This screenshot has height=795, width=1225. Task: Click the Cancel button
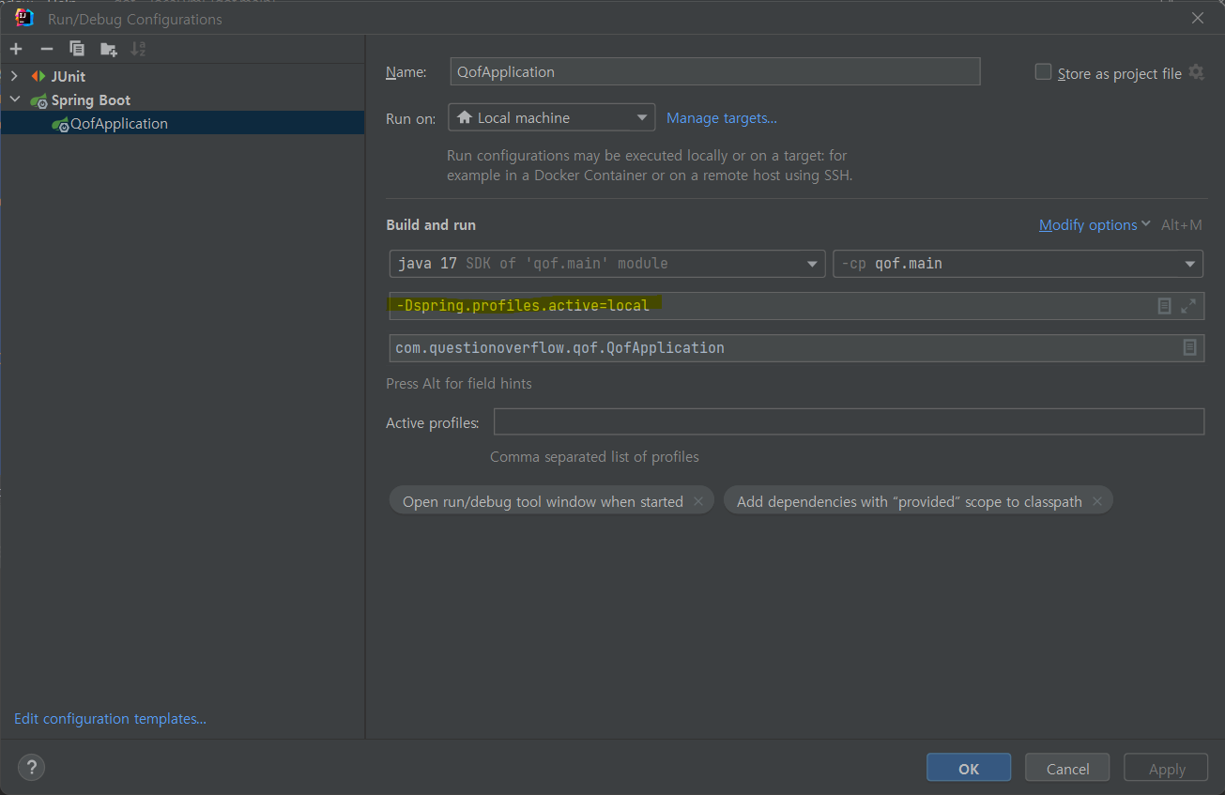pos(1067,769)
